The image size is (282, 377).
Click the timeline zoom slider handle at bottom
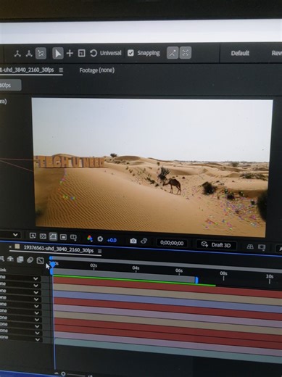click(63, 374)
